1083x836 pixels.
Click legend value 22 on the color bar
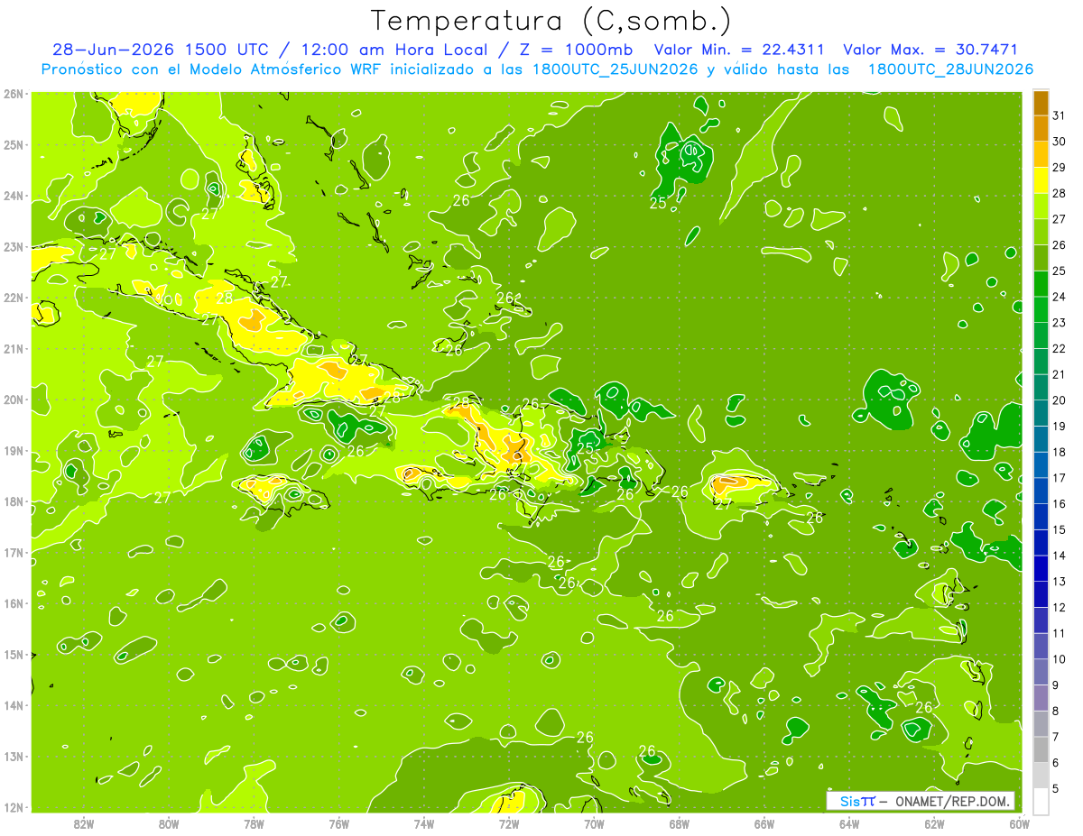pyautogui.click(x=1060, y=348)
